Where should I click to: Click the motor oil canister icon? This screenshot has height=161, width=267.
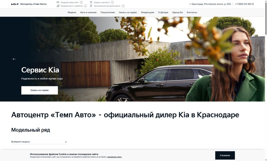tap(91, 6)
